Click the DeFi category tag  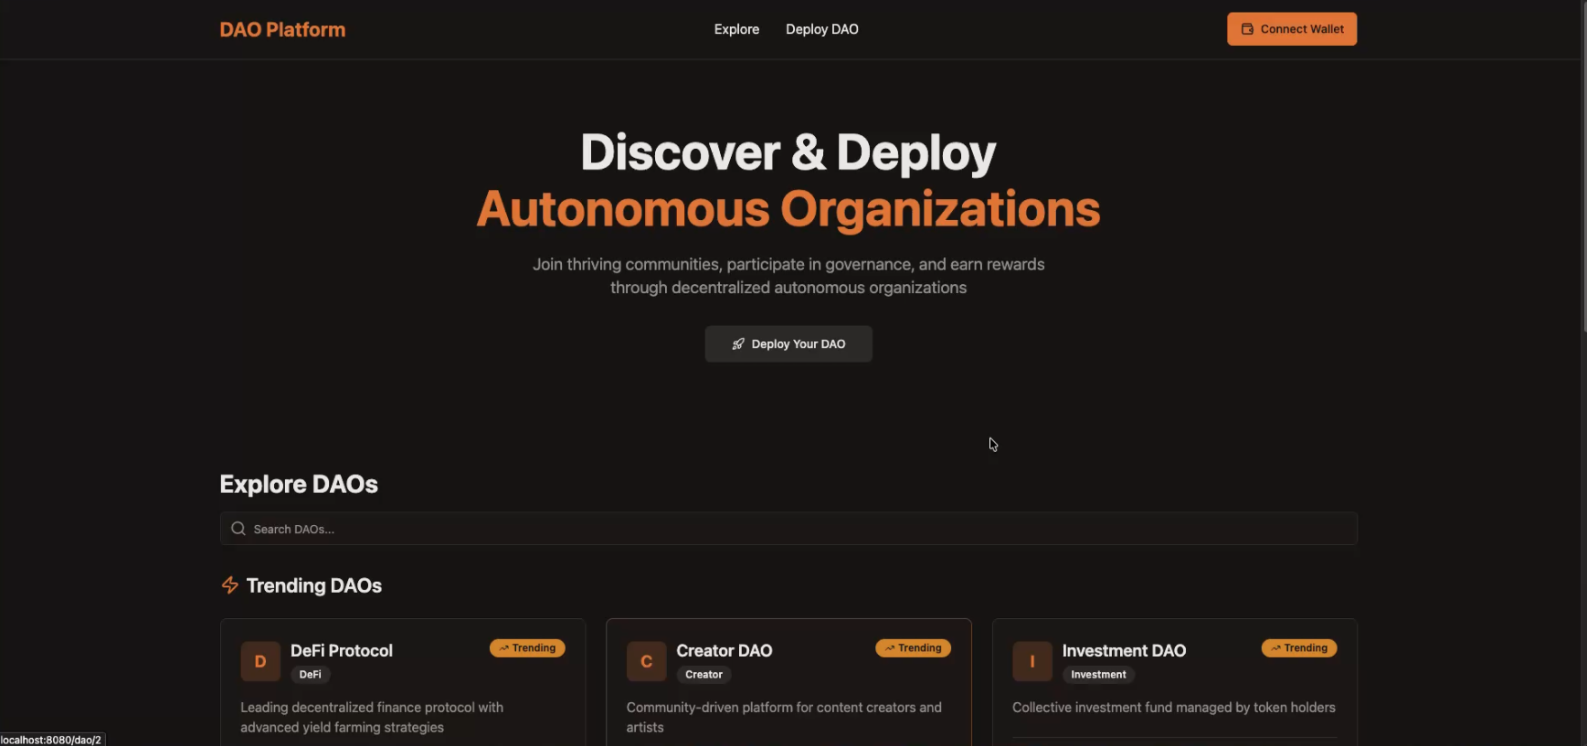[x=311, y=675]
